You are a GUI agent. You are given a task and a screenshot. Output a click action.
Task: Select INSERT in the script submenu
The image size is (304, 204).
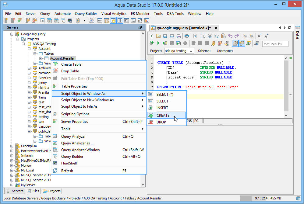pos(167,108)
